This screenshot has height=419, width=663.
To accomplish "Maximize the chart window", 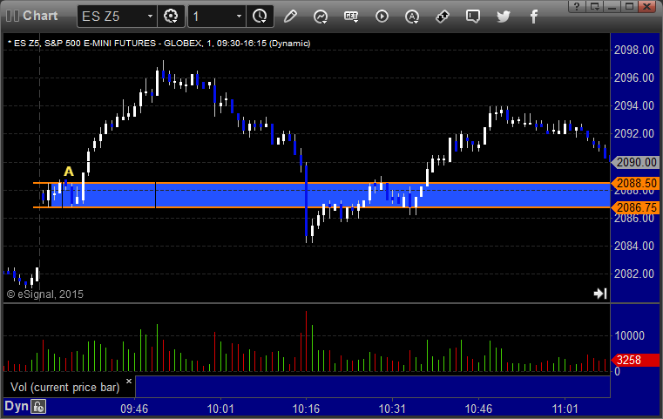I will click(x=629, y=6).
